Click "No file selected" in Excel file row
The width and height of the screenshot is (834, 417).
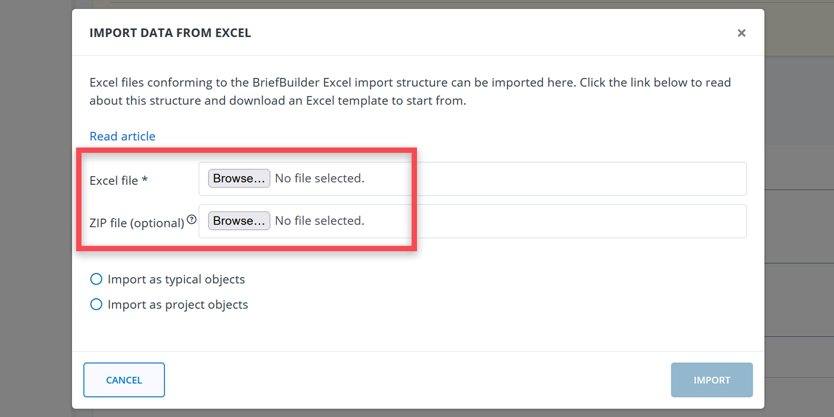tap(320, 178)
